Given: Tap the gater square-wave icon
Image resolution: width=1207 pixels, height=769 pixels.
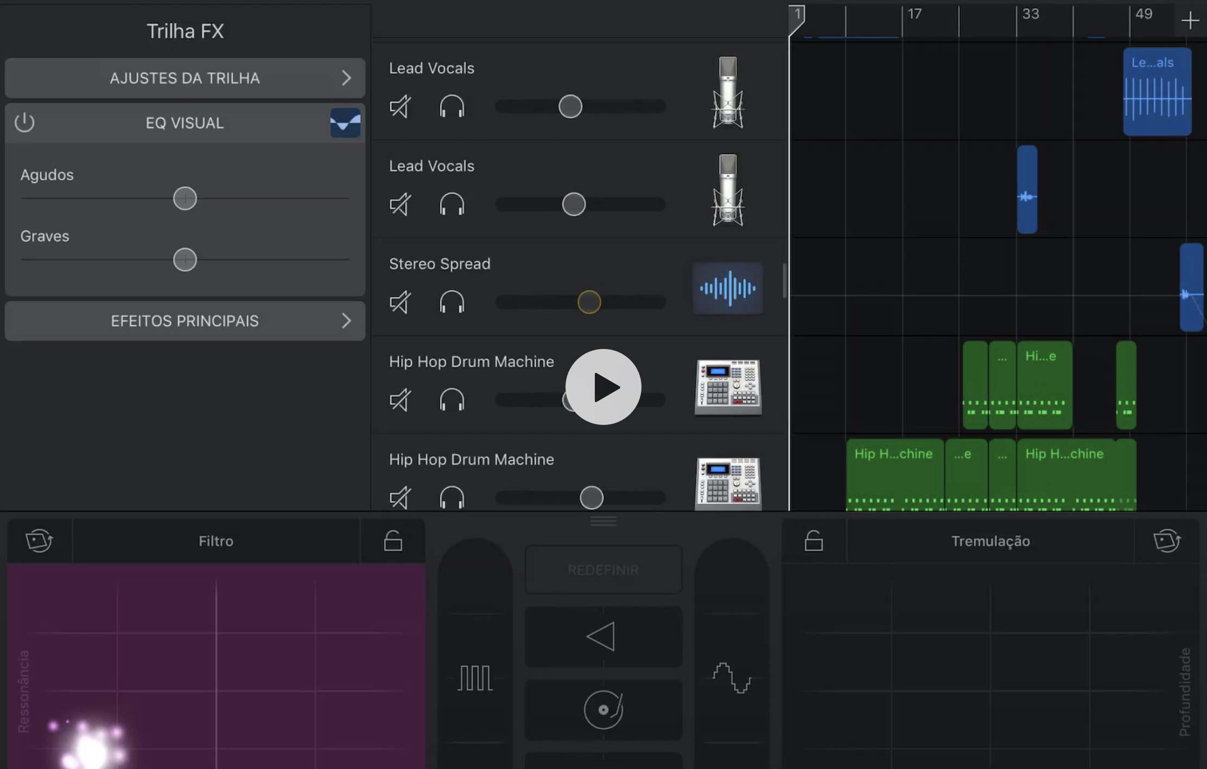Looking at the screenshot, I should 475,678.
